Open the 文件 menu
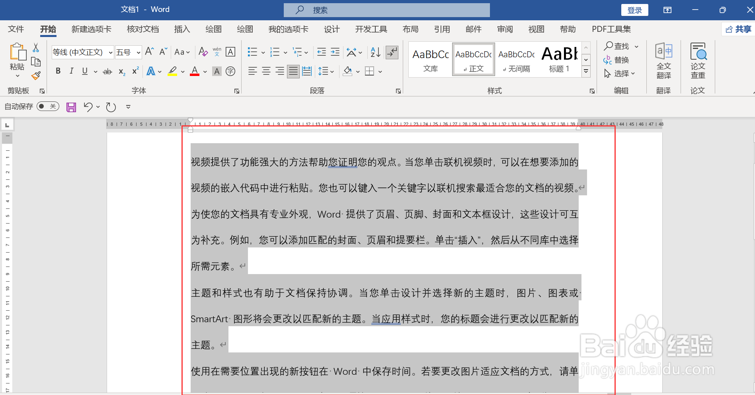Screen dimensions: 755x395 pyautogui.click(x=16, y=29)
